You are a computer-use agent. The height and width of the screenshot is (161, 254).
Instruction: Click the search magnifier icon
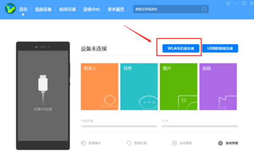pyautogui.click(x=204, y=9)
